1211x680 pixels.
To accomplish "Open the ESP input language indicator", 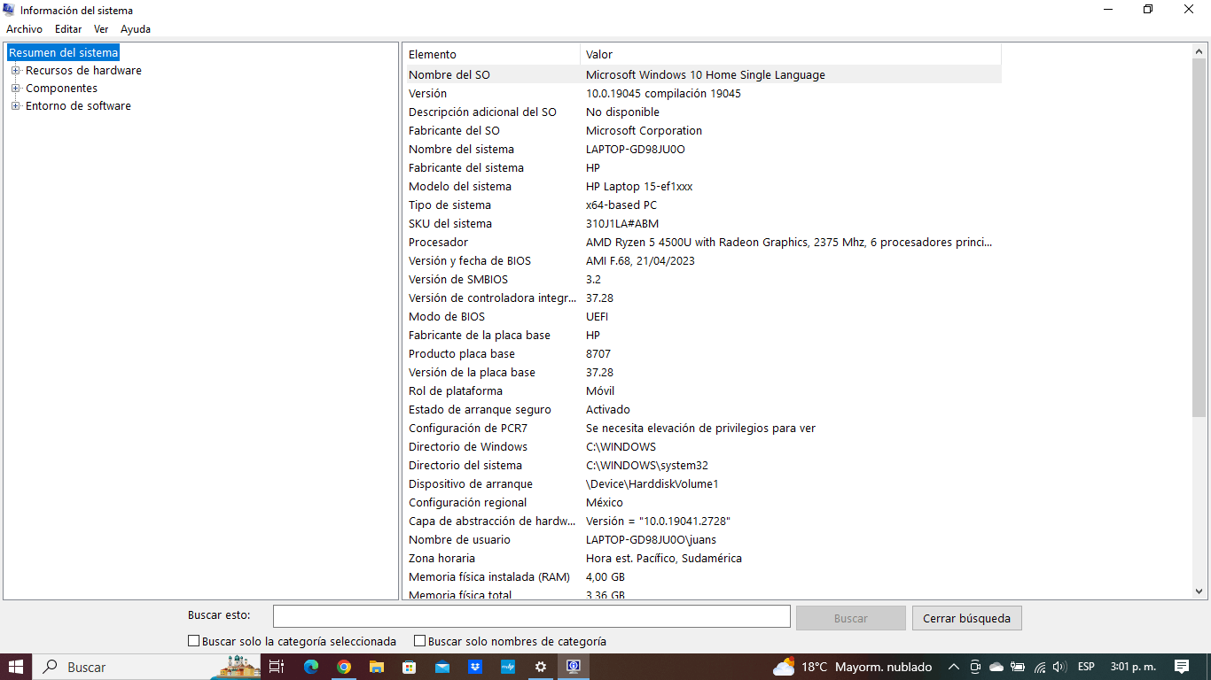I will [1086, 667].
